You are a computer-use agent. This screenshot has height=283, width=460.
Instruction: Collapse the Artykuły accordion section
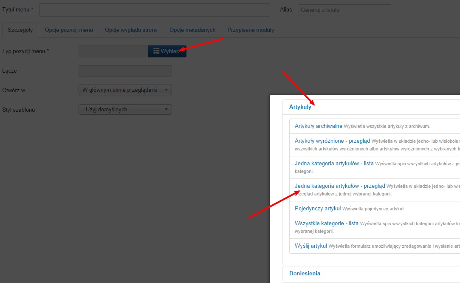(300, 107)
